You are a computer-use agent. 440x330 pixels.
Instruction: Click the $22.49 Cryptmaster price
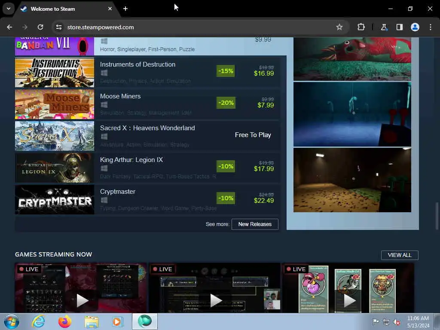pyautogui.click(x=264, y=200)
